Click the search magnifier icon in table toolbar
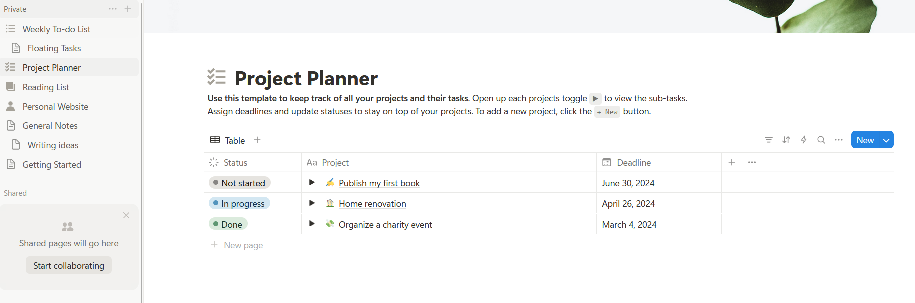 click(x=821, y=140)
